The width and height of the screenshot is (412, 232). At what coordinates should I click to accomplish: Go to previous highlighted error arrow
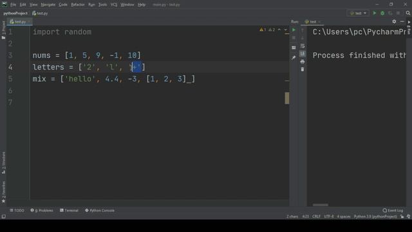pos(279,30)
